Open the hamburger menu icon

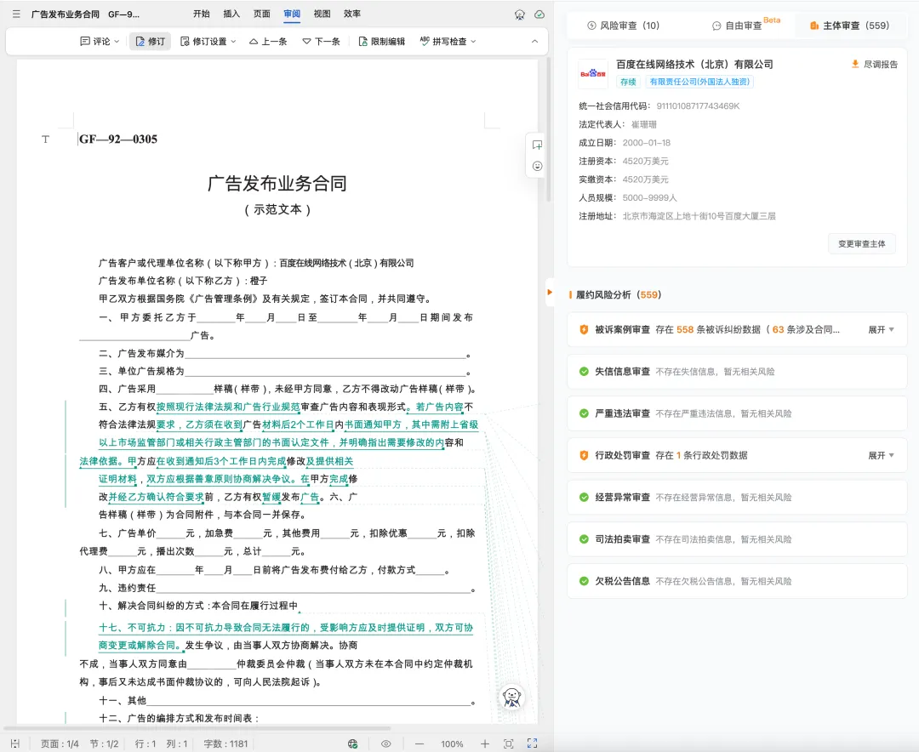click(x=16, y=14)
